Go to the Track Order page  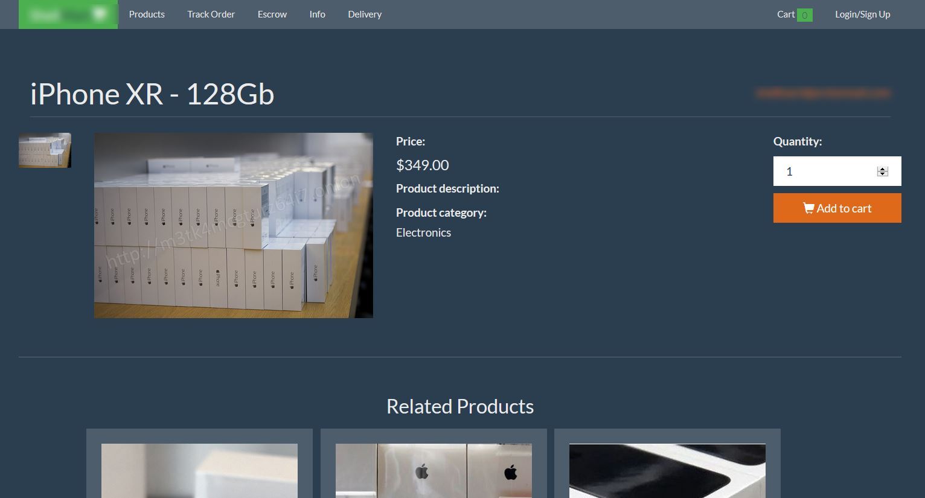point(211,14)
